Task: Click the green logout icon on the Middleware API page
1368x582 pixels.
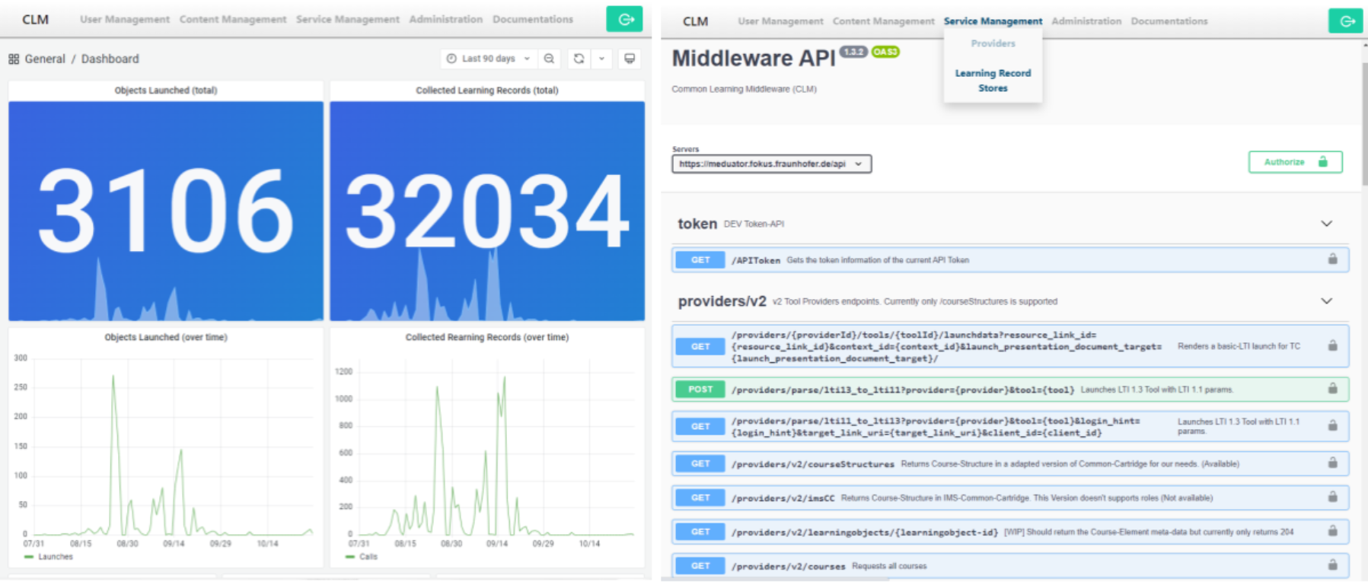Action: click(1346, 21)
